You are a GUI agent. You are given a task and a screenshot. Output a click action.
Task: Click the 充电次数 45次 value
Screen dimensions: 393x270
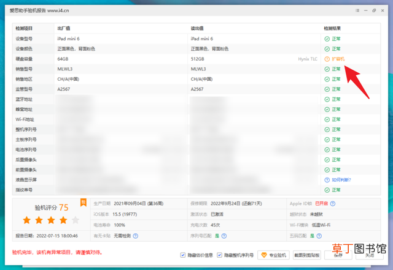click(216, 225)
